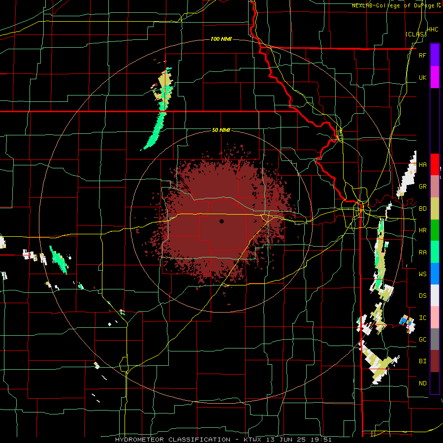Choose the GC gray legend swatch
The width and height of the screenshot is (443, 443).
435,339
